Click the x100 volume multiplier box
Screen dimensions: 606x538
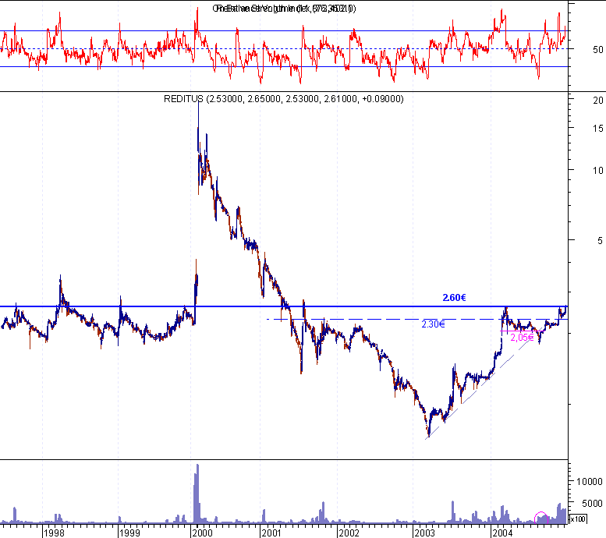coord(578,519)
